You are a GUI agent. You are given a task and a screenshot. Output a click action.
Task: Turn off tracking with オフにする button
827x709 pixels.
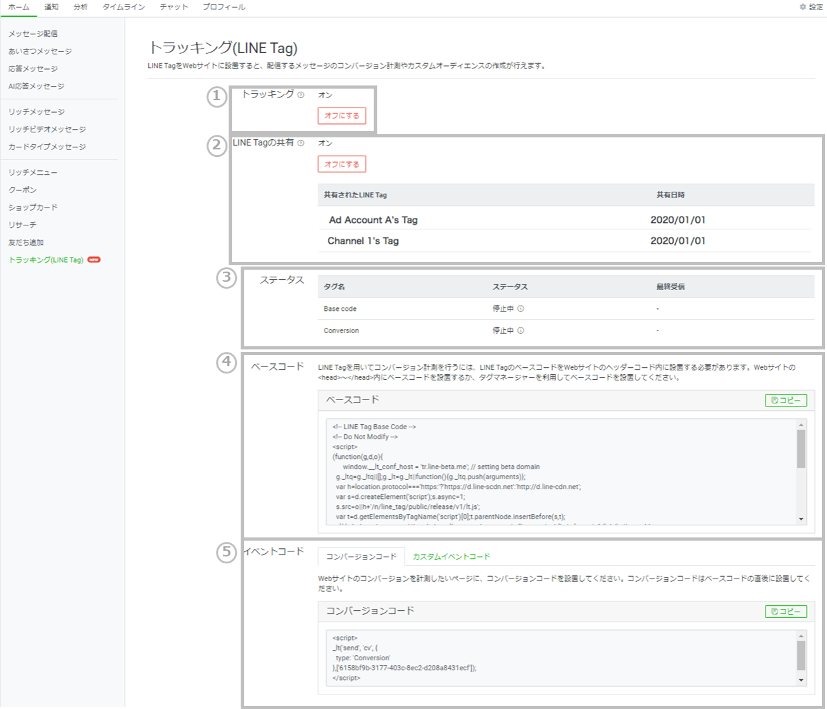point(341,116)
